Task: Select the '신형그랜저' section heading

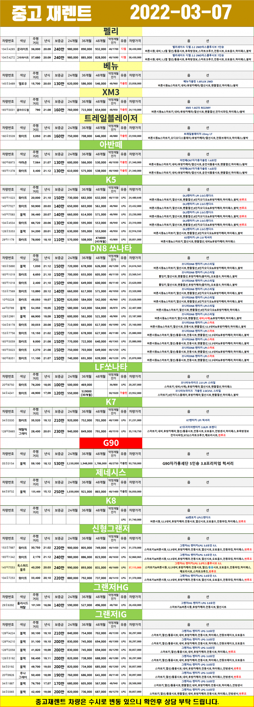Action: pyautogui.click(x=111, y=529)
